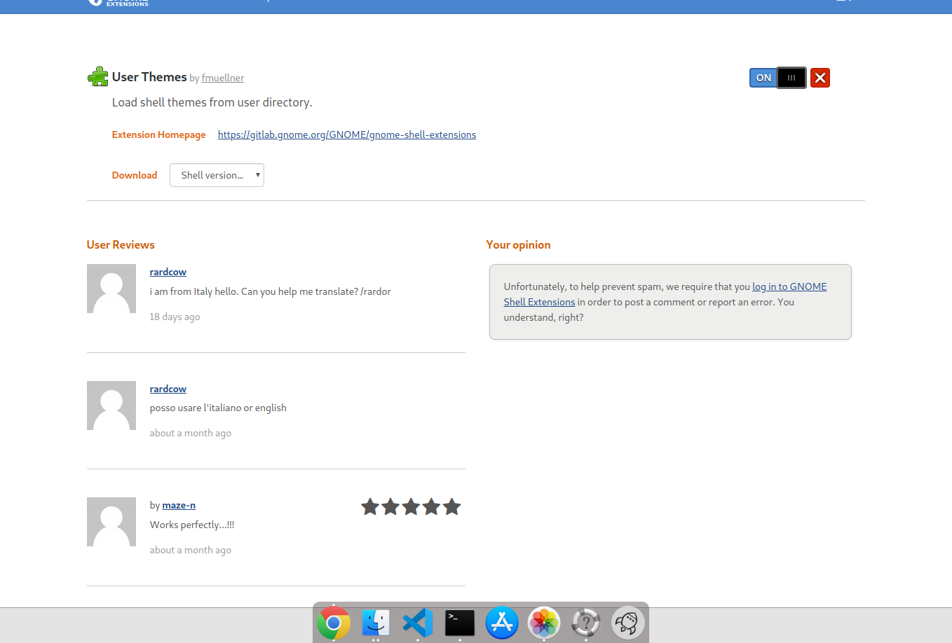Click the '18 days ago' timestamp
The height and width of the screenshot is (643, 952).
[175, 317]
